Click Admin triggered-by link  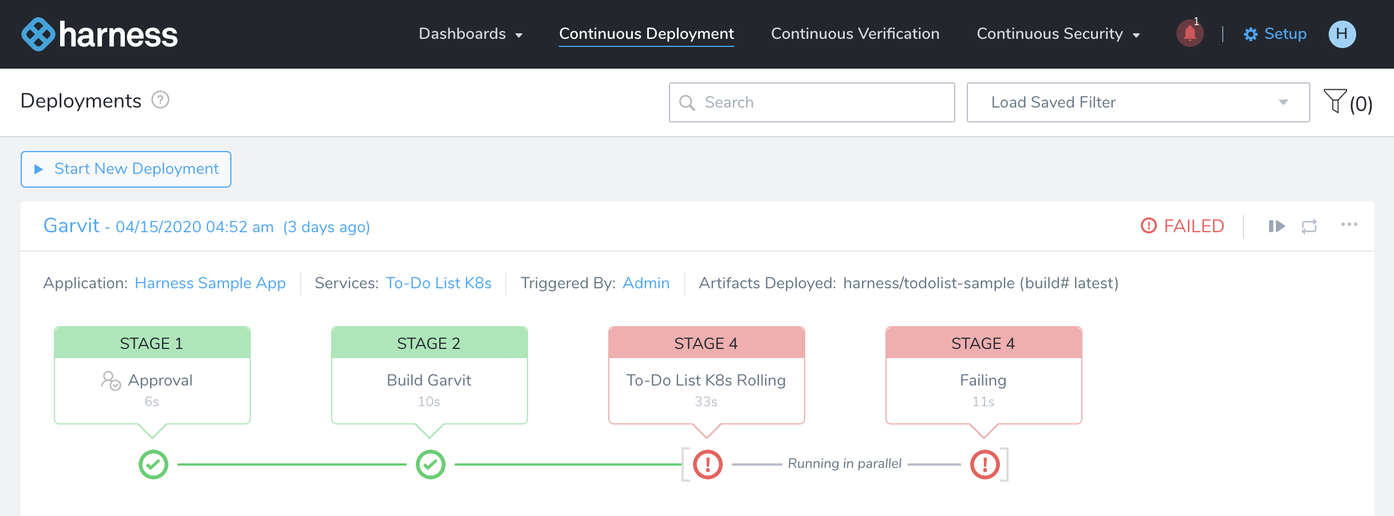646,283
